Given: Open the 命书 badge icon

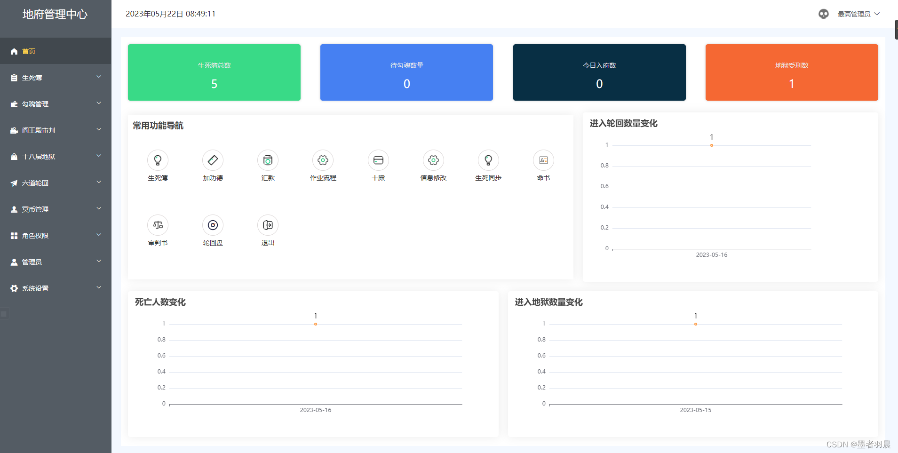Looking at the screenshot, I should [x=543, y=160].
